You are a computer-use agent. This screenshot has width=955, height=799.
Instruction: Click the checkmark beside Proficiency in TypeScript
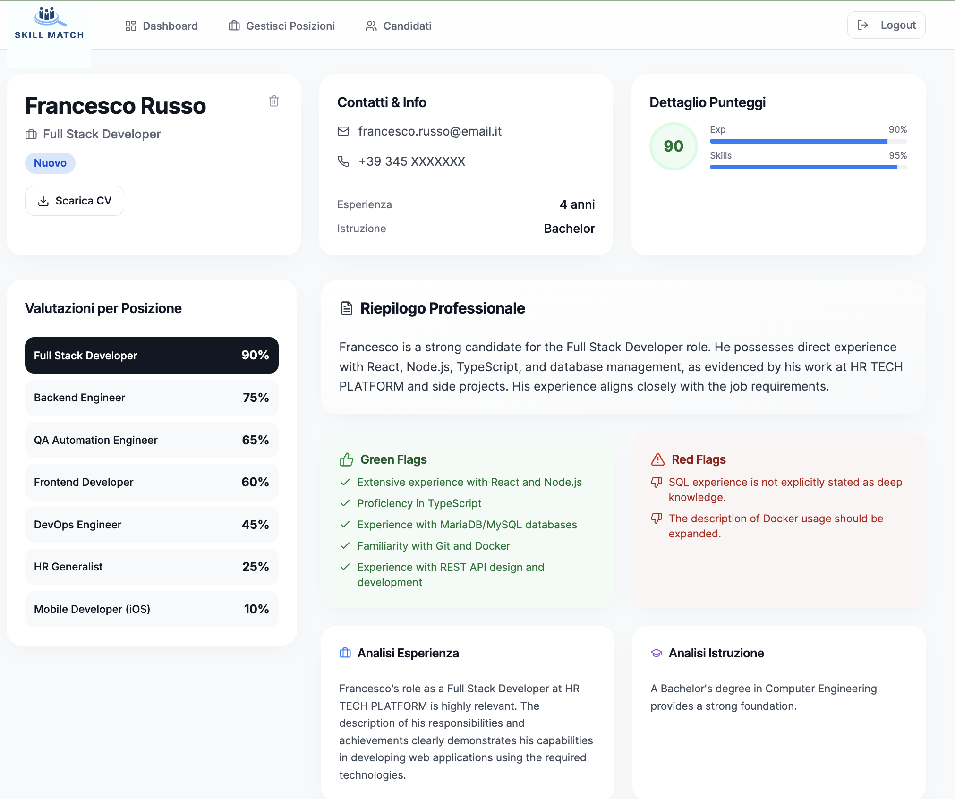tap(345, 503)
